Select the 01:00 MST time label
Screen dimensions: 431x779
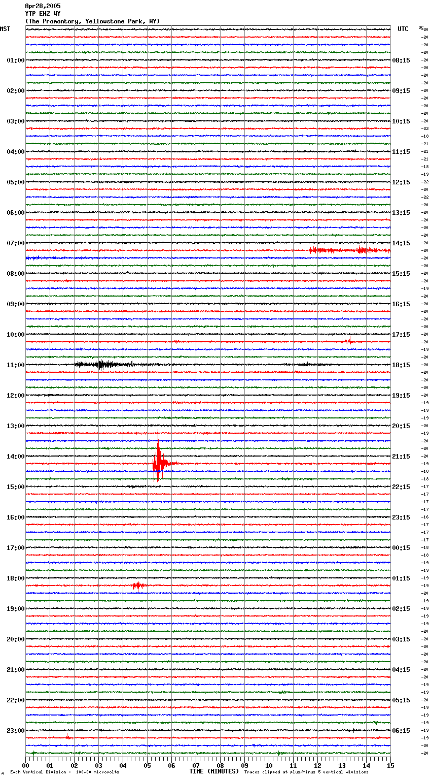[x=15, y=60]
